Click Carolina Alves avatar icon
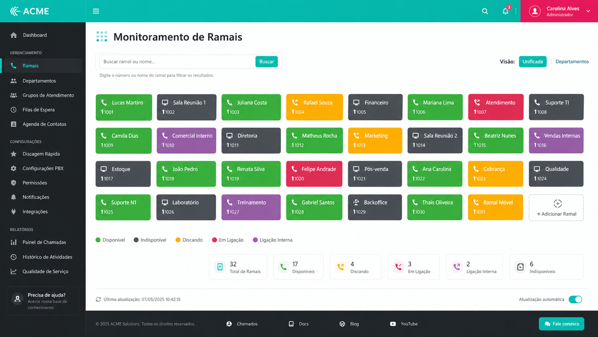Image resolution: width=598 pixels, height=337 pixels. tap(535, 11)
